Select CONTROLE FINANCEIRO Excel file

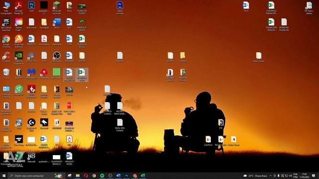(x=271, y=8)
